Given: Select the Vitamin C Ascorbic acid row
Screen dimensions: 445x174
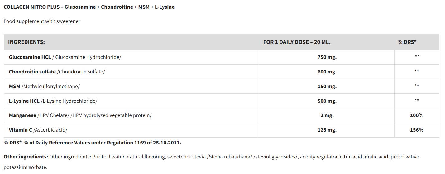Looking at the screenshot, I should [222, 130].
